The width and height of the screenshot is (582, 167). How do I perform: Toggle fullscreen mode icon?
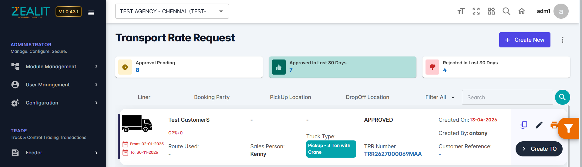(x=476, y=11)
